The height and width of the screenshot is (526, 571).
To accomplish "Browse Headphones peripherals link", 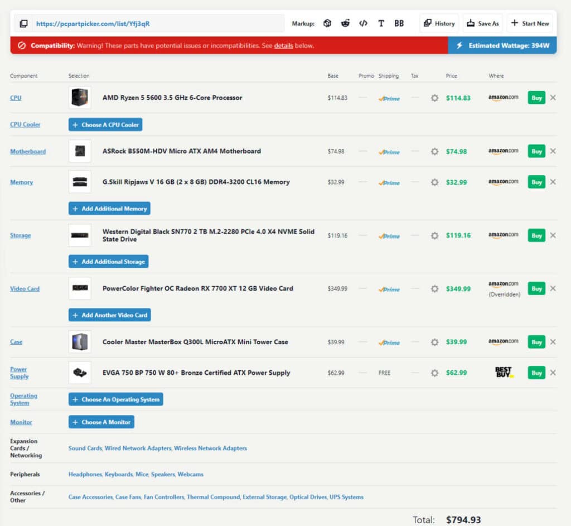I will click(85, 474).
